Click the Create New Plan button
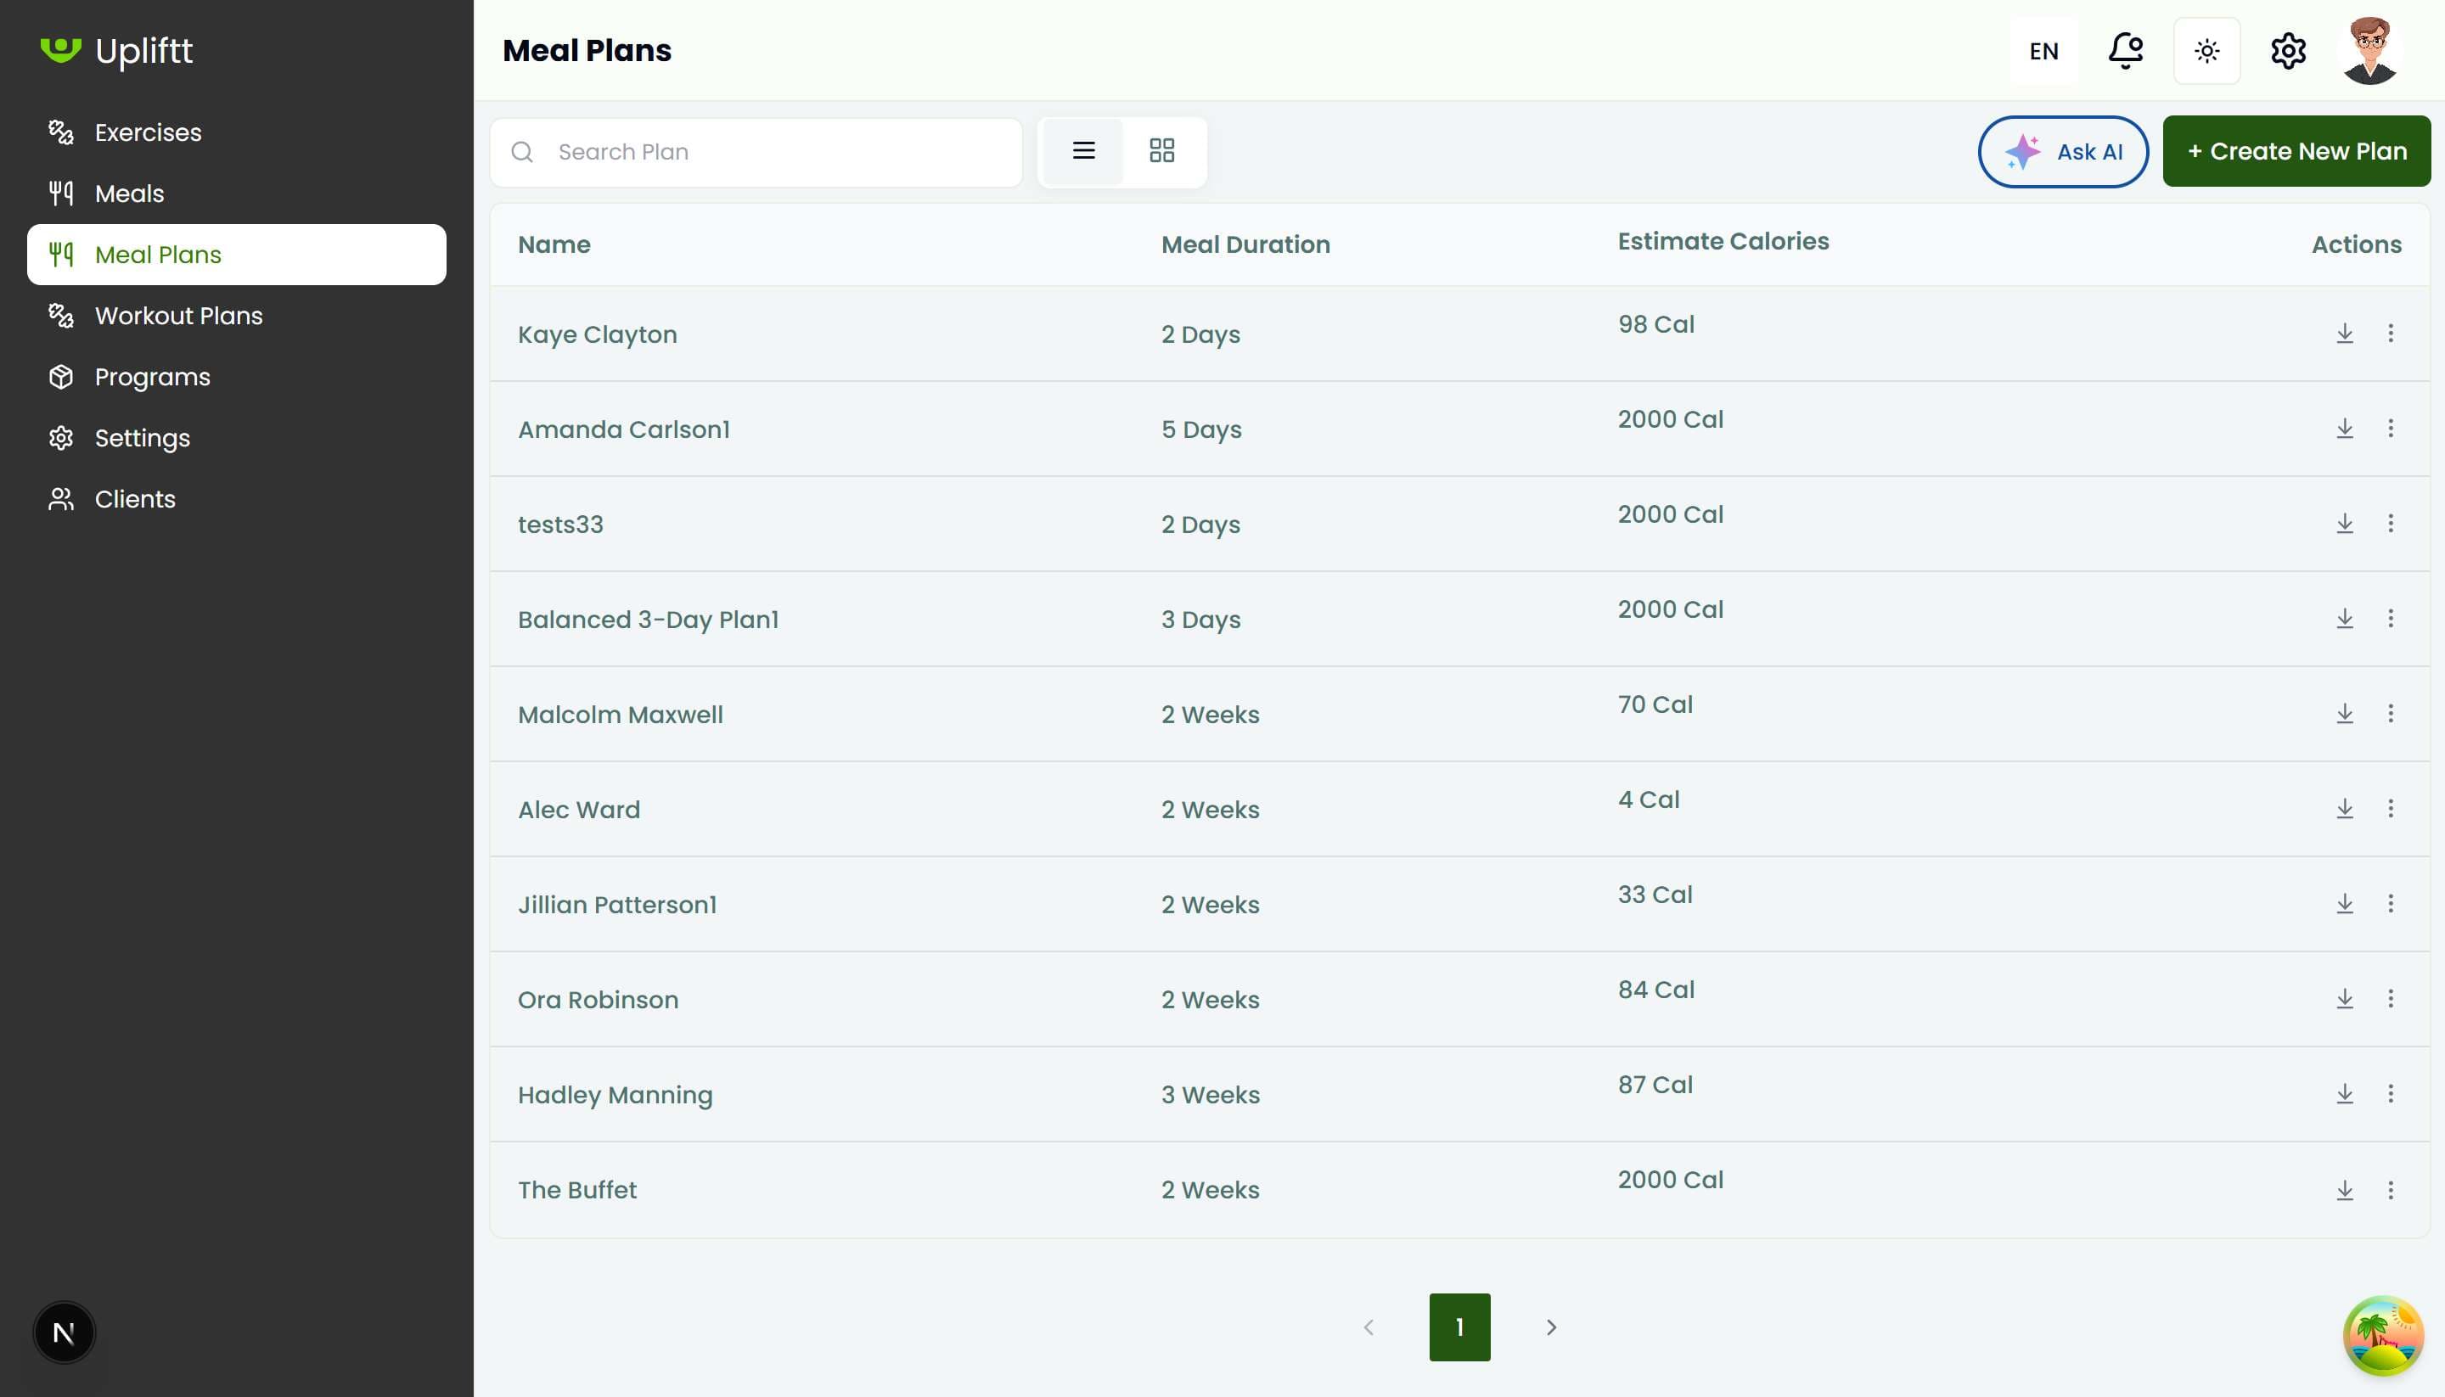This screenshot has height=1397, width=2445. click(2297, 150)
